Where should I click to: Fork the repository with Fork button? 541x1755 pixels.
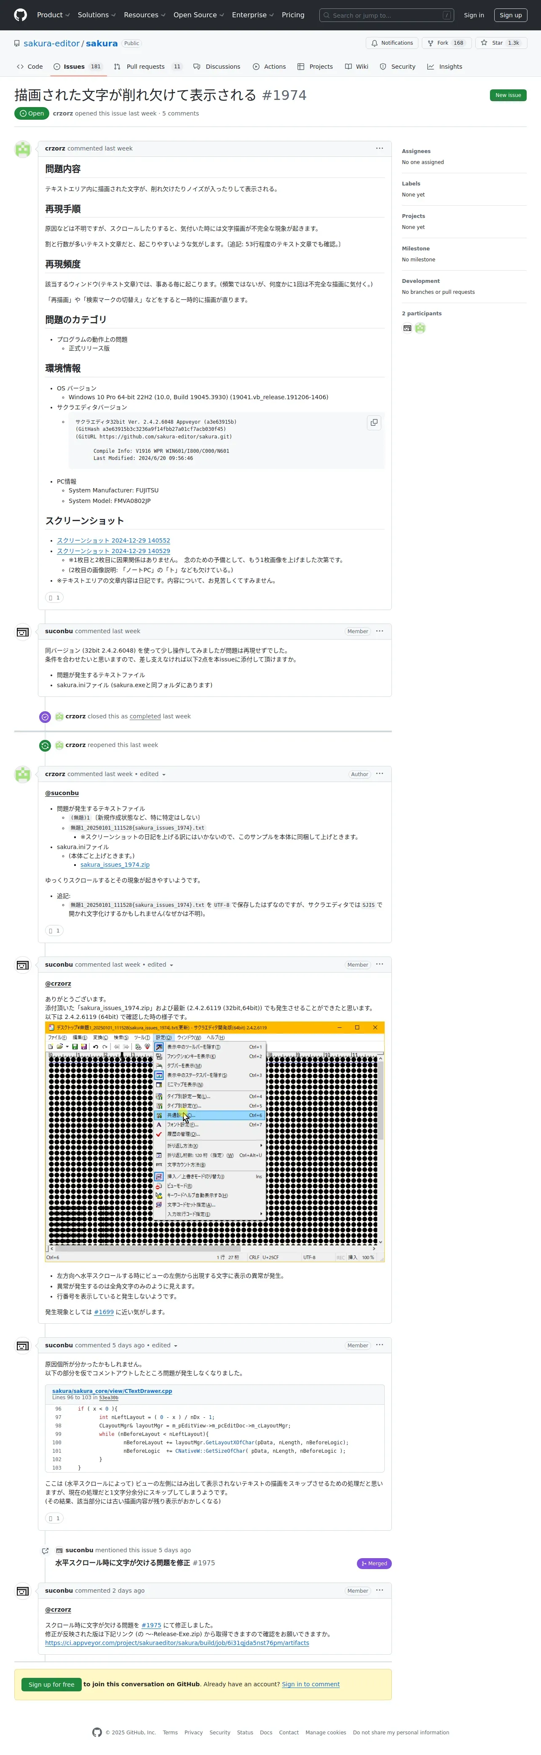(447, 43)
